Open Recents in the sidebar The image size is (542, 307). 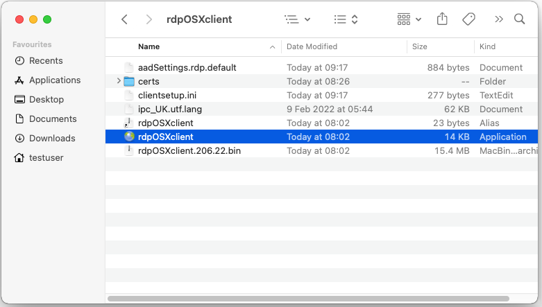click(46, 61)
